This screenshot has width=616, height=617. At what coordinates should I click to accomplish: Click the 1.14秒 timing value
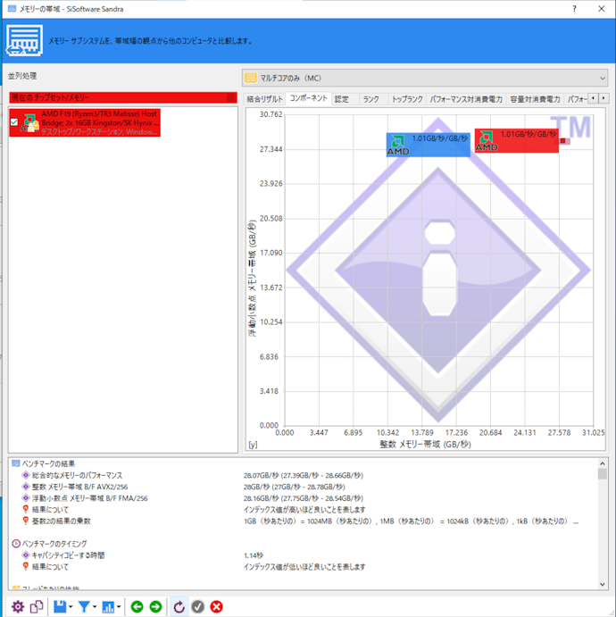[254, 555]
